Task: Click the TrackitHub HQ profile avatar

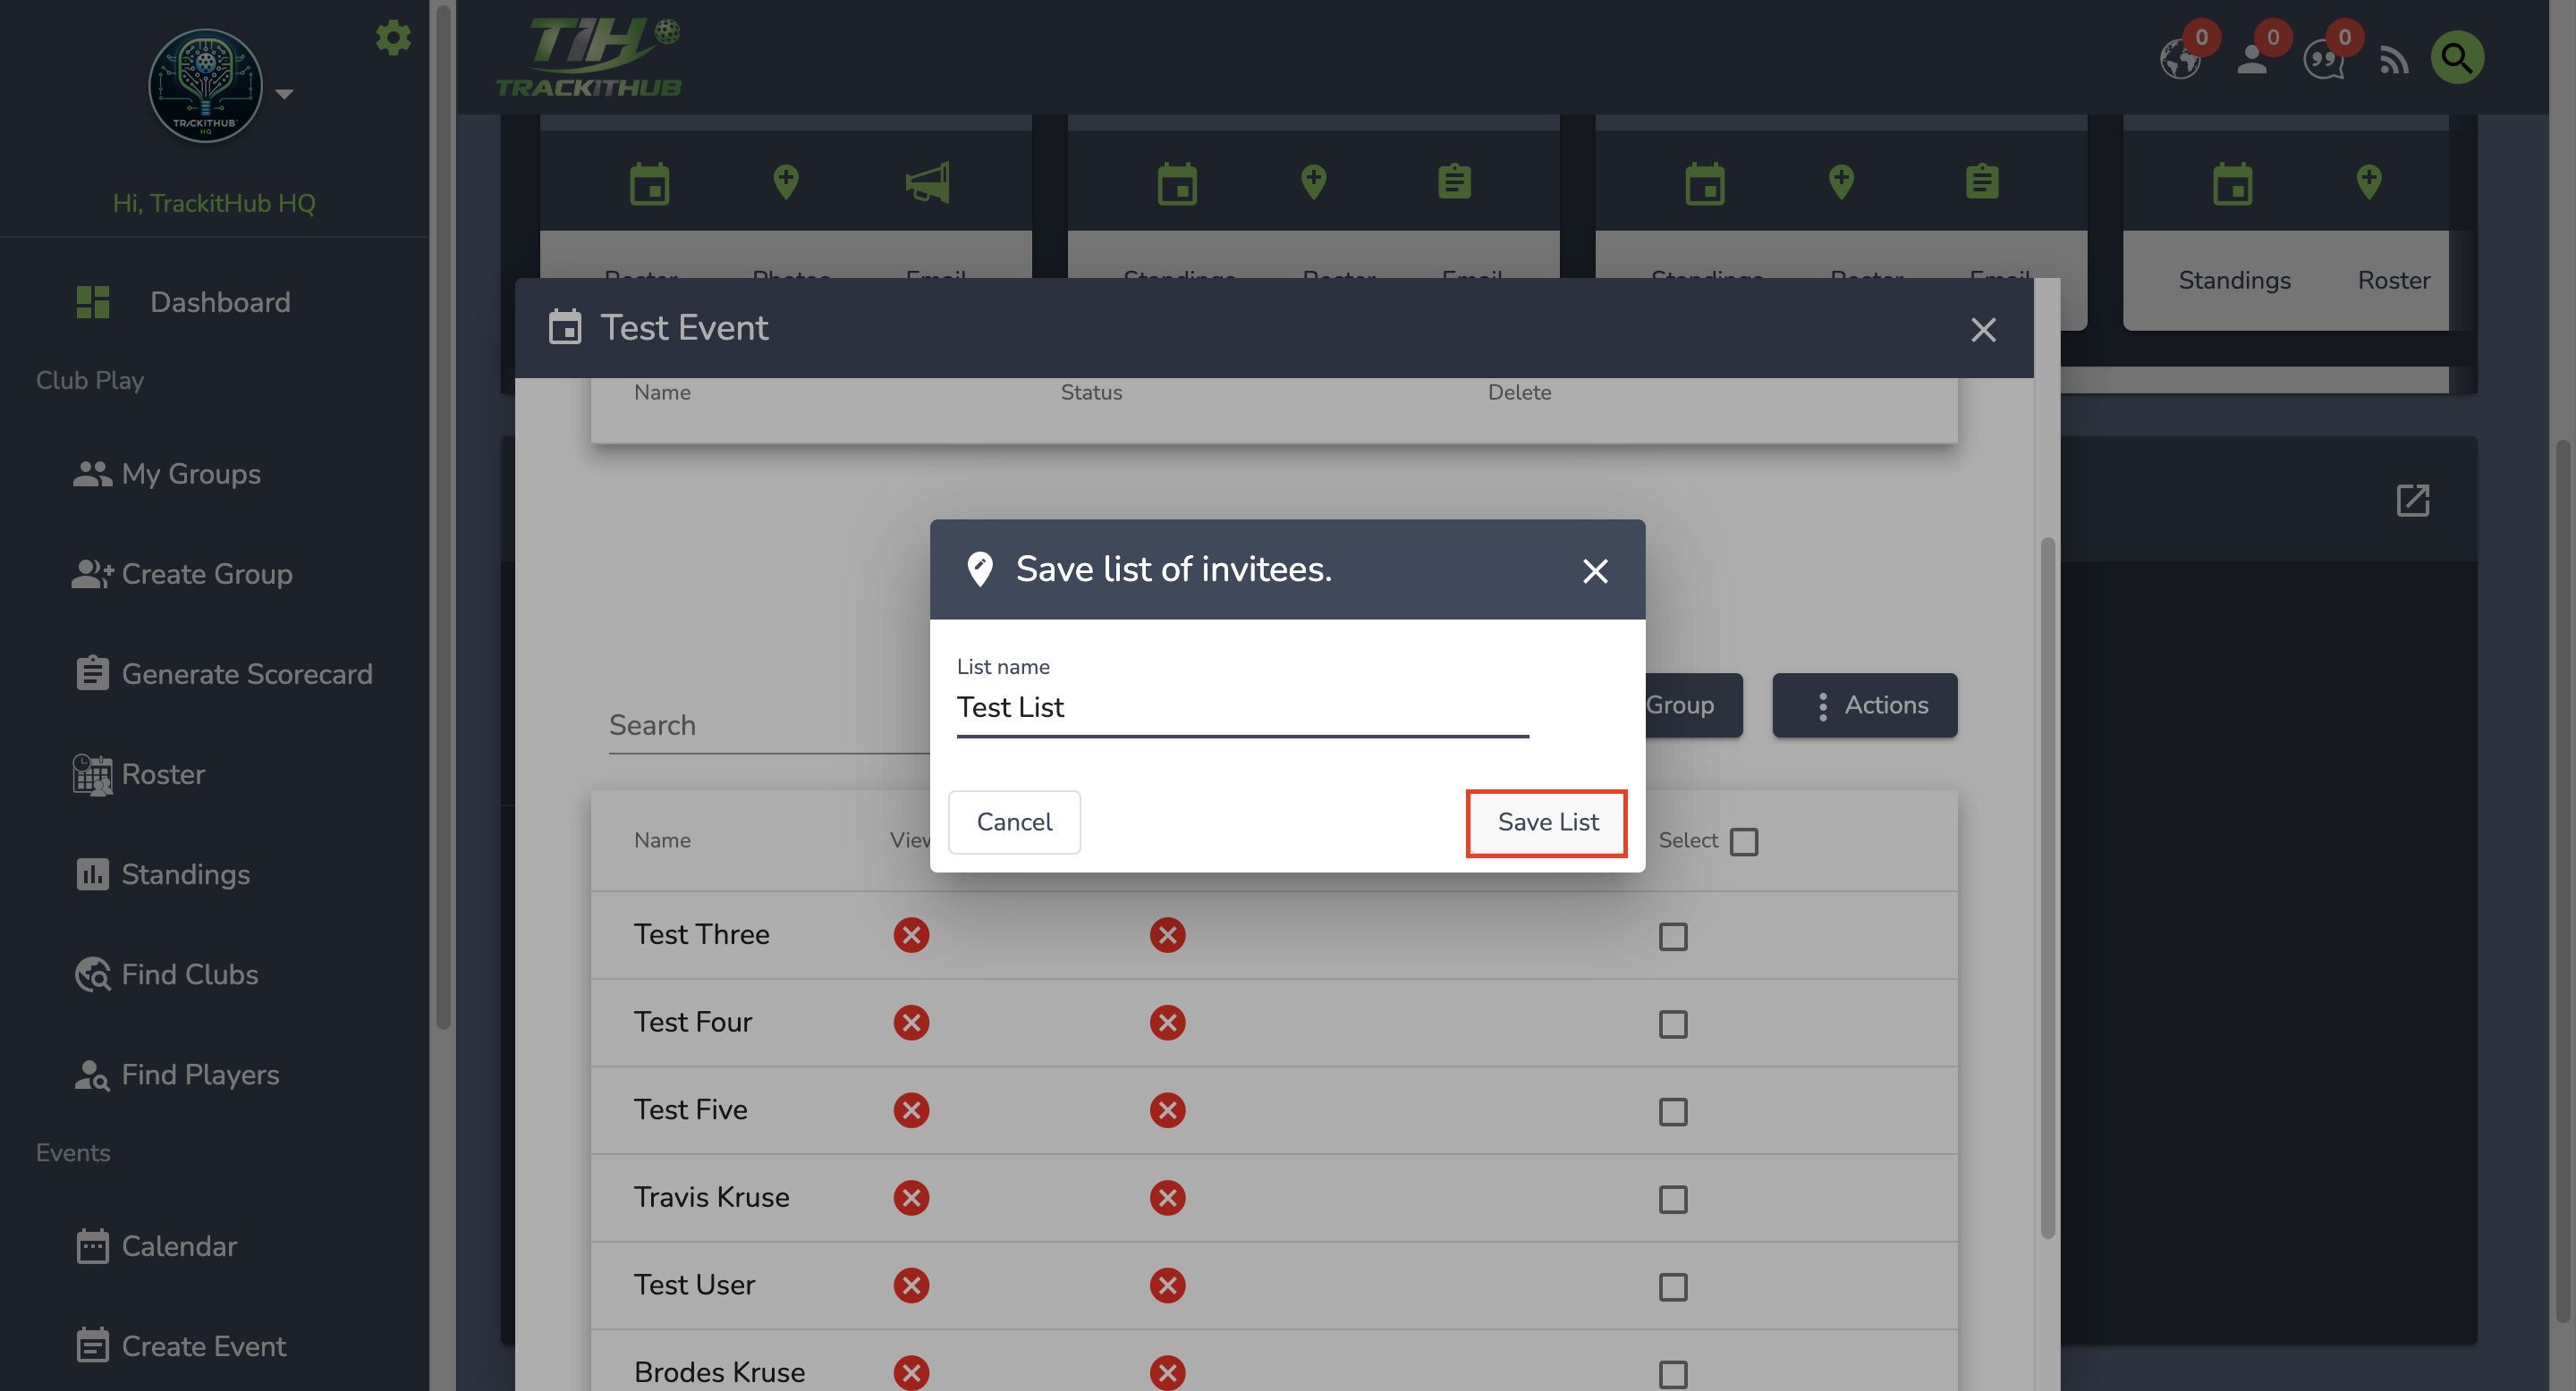Action: click(206, 86)
